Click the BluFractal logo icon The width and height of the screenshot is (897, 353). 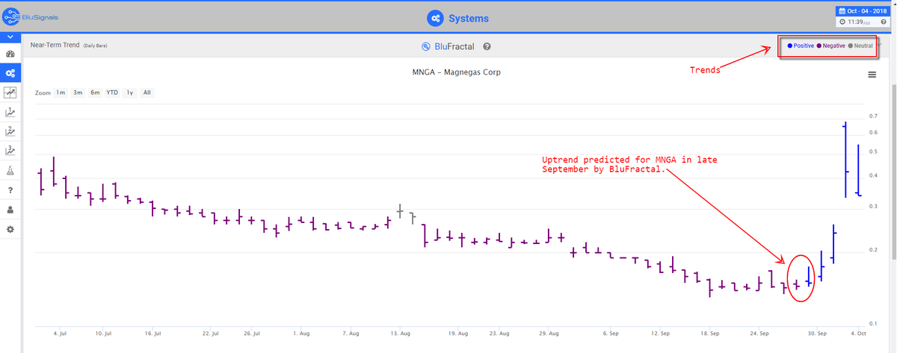[426, 46]
